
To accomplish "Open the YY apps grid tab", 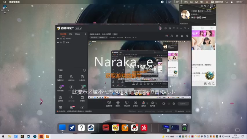I will pos(211,28).
